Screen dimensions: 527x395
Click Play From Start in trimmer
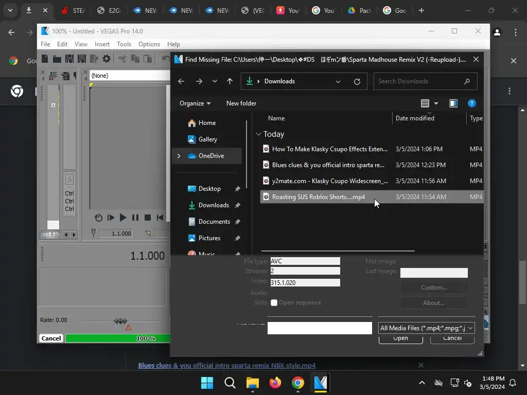[111, 218]
